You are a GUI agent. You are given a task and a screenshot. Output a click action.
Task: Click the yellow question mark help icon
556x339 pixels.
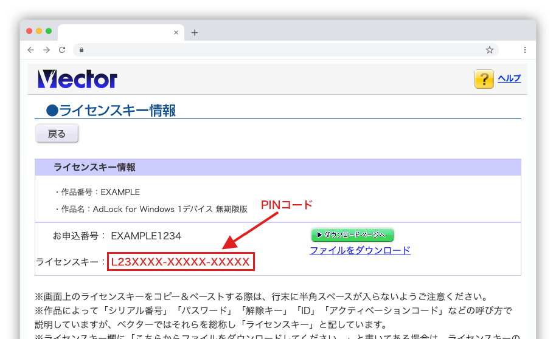pyautogui.click(x=484, y=79)
